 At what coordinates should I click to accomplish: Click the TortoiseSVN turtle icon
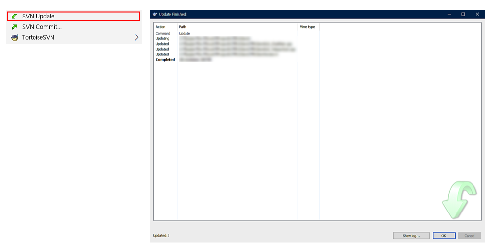(15, 37)
